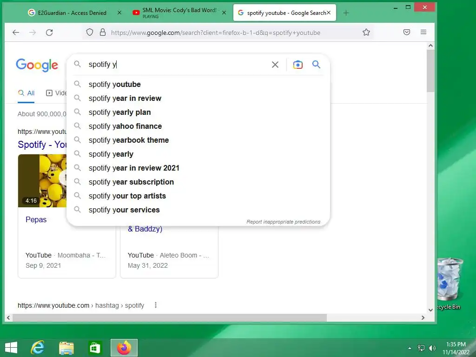476x357 pixels.
Task: Show hidden system tray icons
Action: point(410,348)
